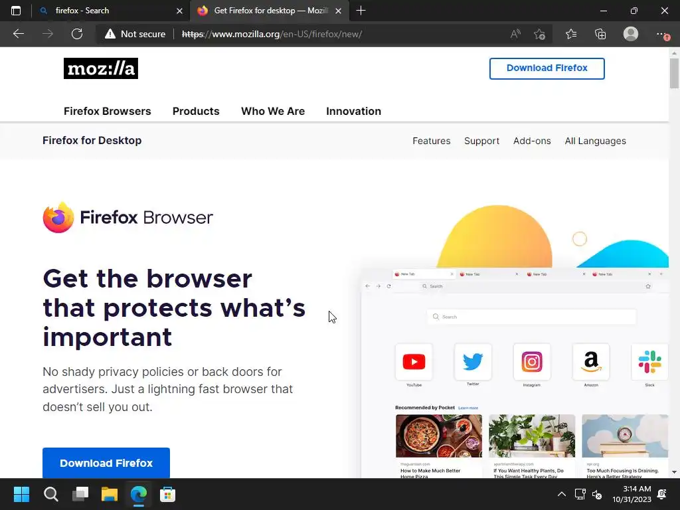Image resolution: width=680 pixels, height=510 pixels.
Task: Open the Firefox Browsers menu
Action: pos(107,111)
